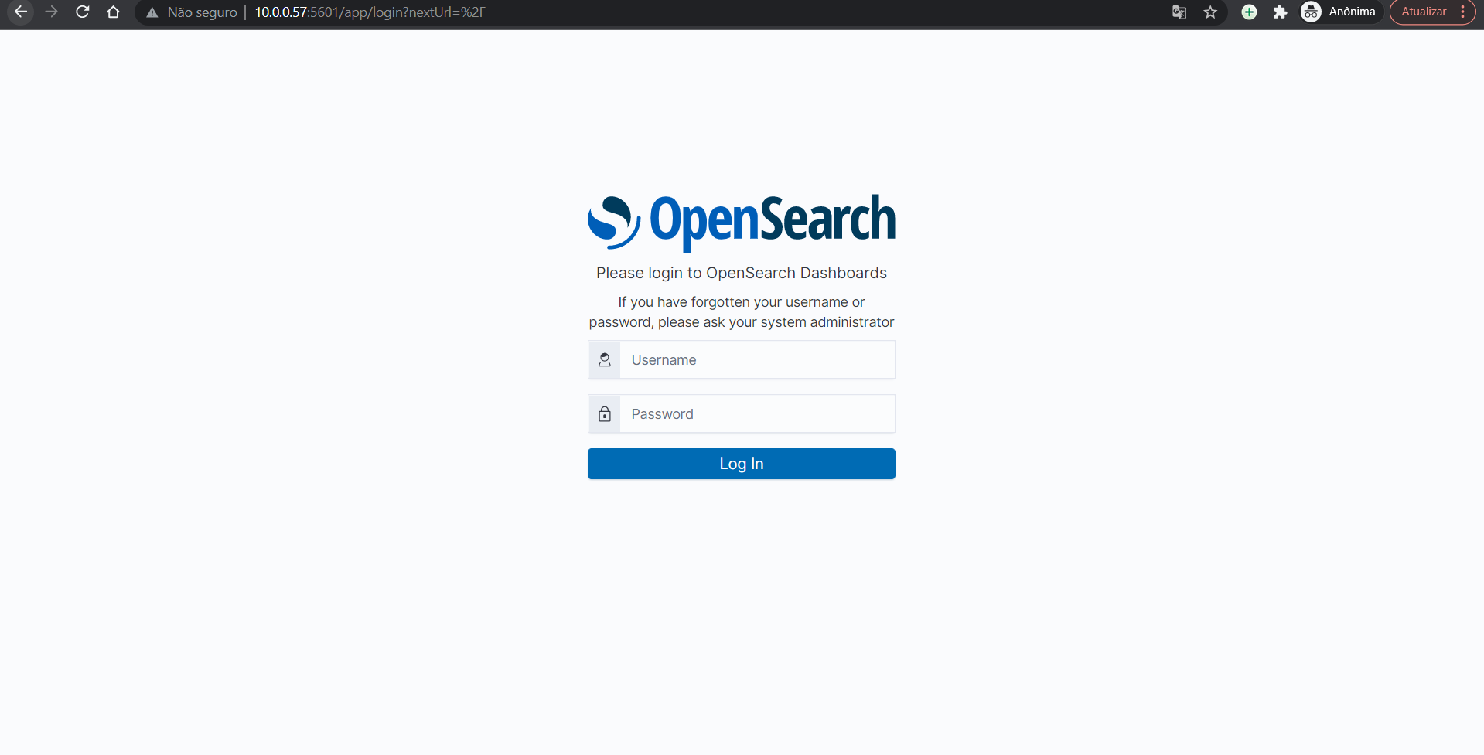1484x755 pixels.
Task: Click the green plus extension icon
Action: coord(1249,12)
